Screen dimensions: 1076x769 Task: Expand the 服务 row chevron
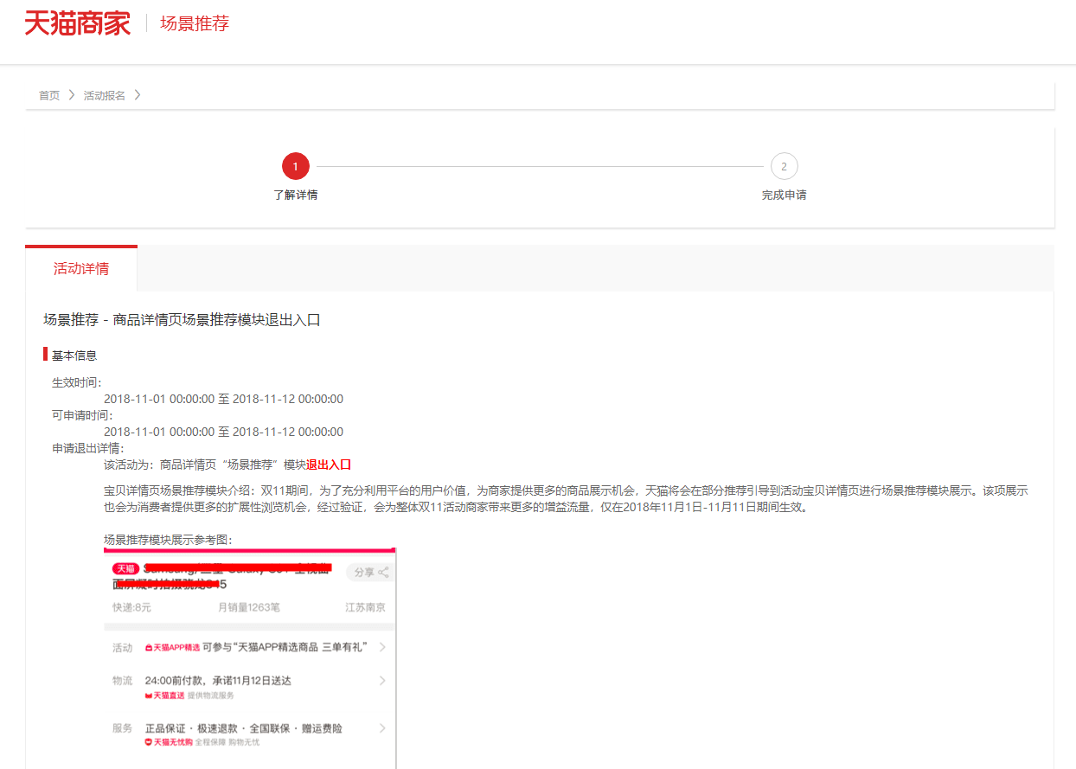[x=383, y=728]
